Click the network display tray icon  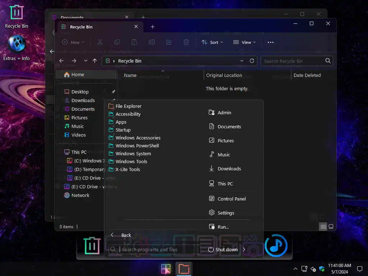(304, 269)
